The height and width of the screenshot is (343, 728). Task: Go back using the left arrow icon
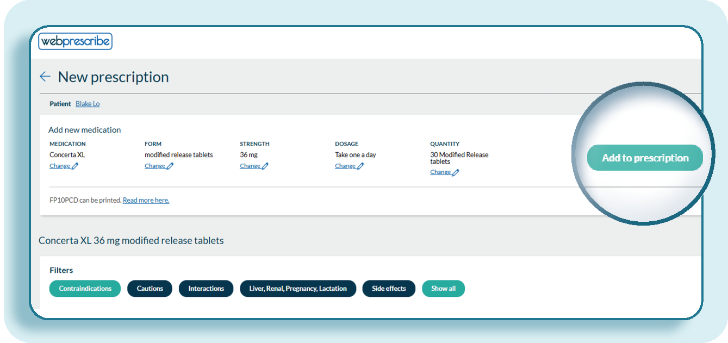pos(45,77)
